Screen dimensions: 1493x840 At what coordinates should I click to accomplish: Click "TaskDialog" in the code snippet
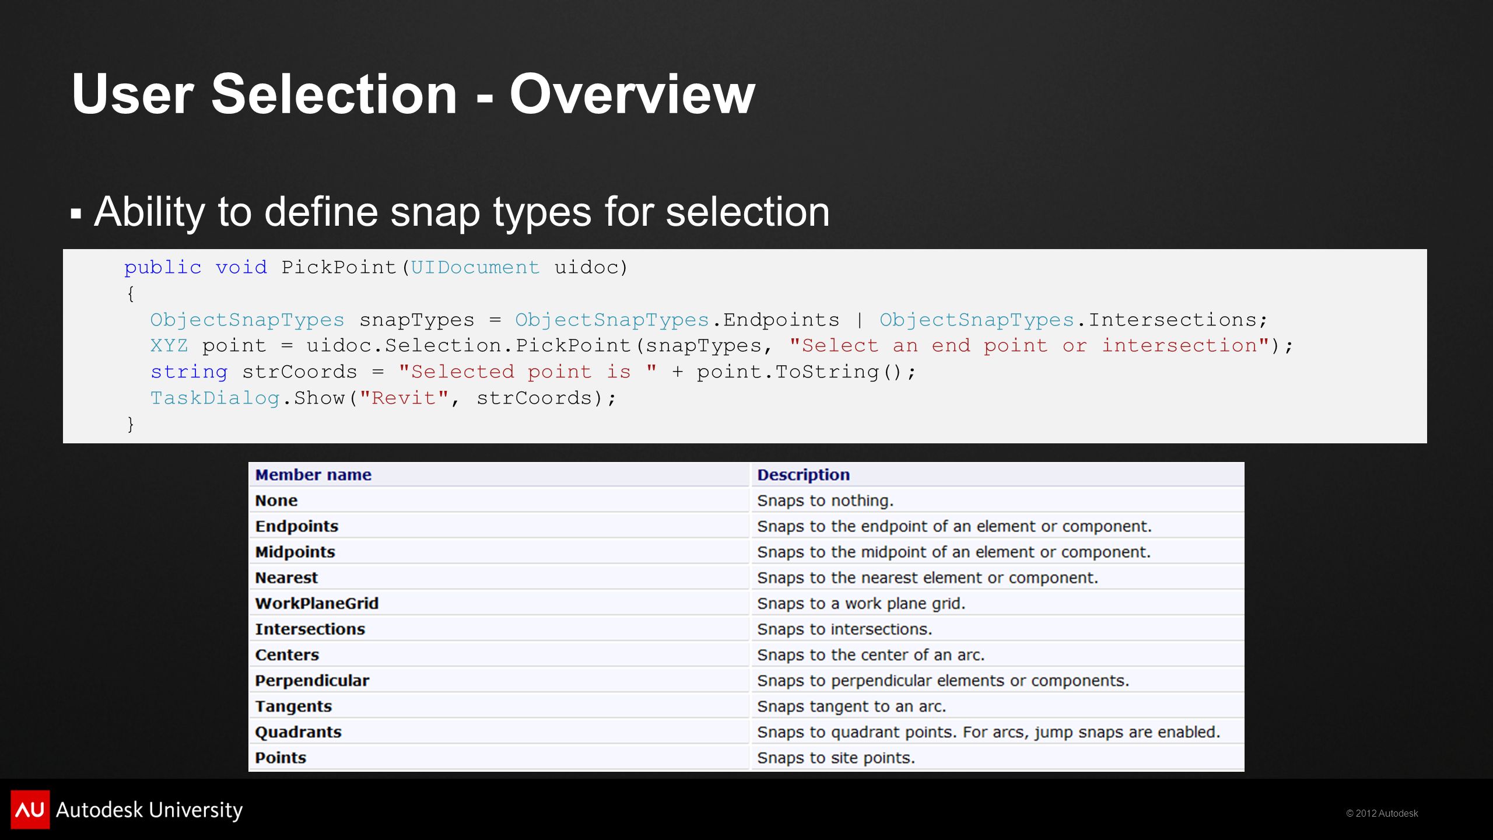pyautogui.click(x=215, y=398)
